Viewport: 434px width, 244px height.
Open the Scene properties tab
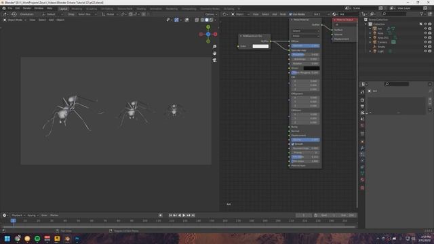pos(362,119)
